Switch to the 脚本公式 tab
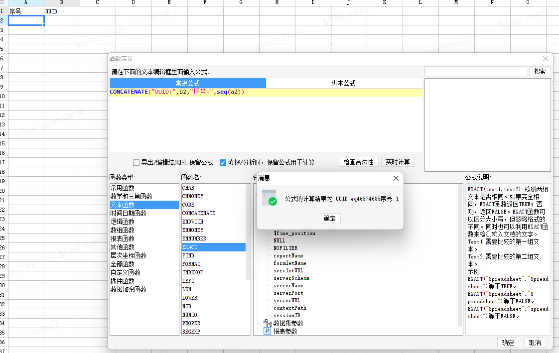Image resolution: width=559 pixels, height=353 pixels. coord(344,83)
